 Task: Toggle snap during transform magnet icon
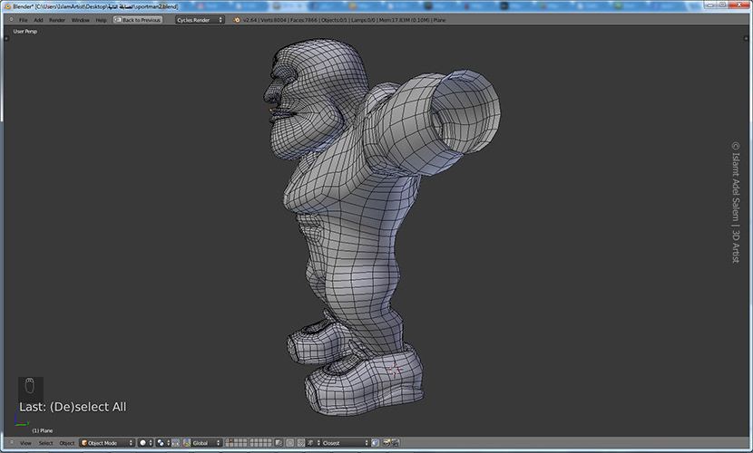301,443
